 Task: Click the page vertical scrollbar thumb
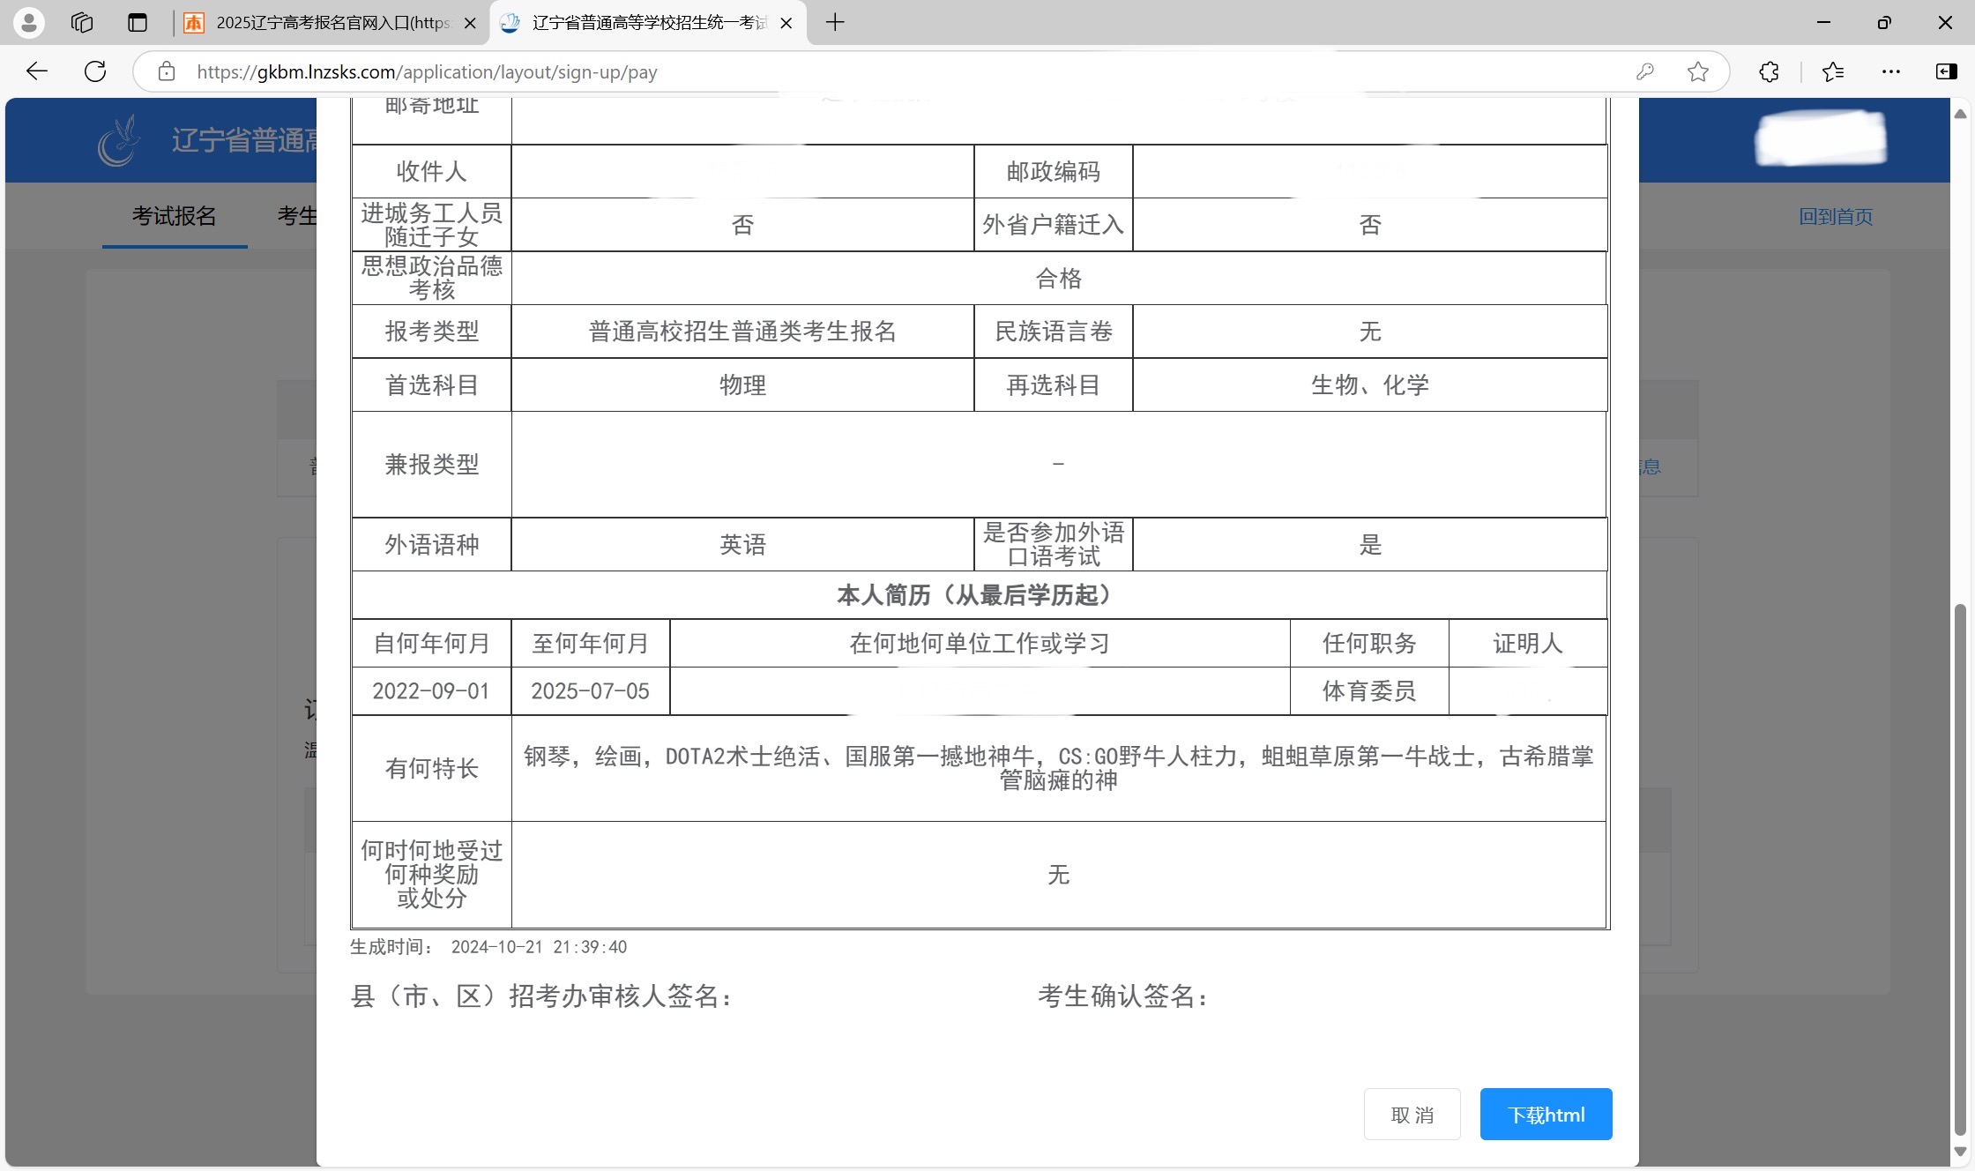pyautogui.click(x=1960, y=869)
